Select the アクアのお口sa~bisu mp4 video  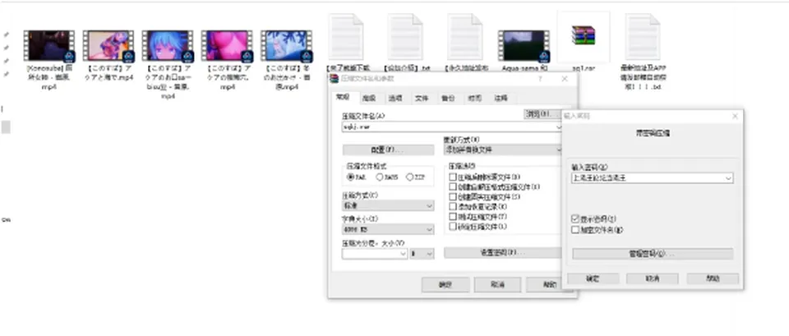(168, 46)
